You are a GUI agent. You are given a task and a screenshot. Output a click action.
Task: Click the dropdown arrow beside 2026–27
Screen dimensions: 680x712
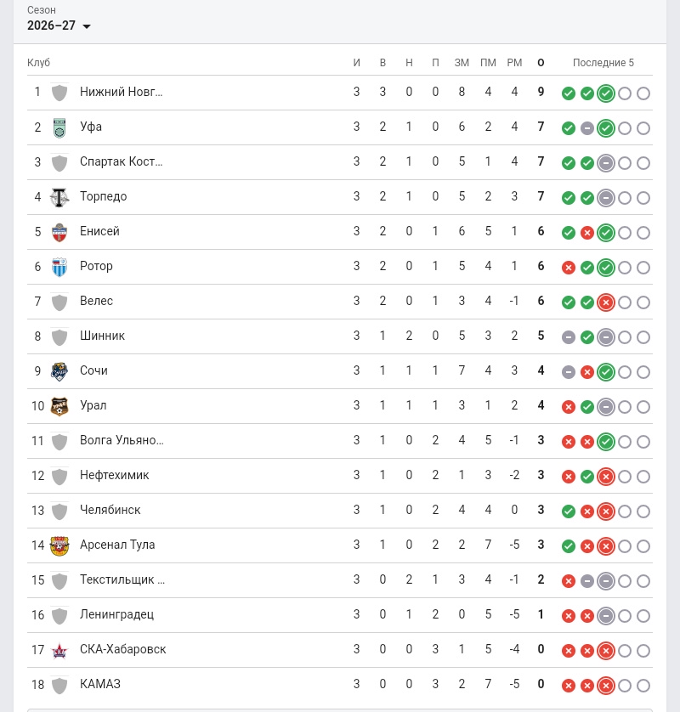(87, 26)
